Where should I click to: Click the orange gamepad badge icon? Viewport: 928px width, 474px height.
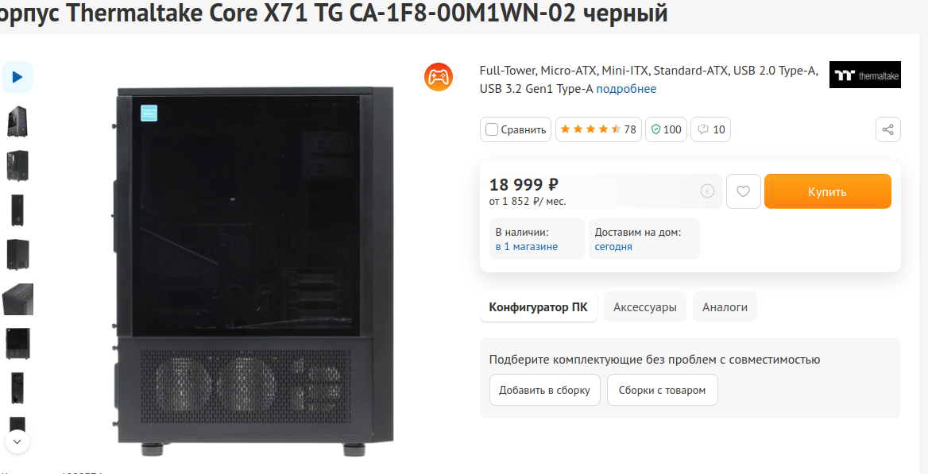point(438,77)
